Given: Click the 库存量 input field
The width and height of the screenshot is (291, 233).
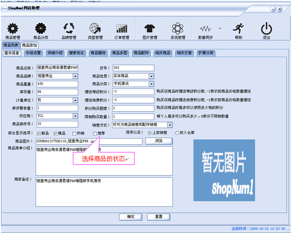Looking at the screenshot, I should pos(57,92).
